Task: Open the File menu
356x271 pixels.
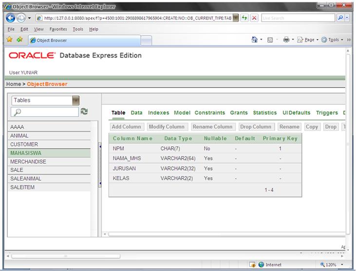Action: coord(11,29)
